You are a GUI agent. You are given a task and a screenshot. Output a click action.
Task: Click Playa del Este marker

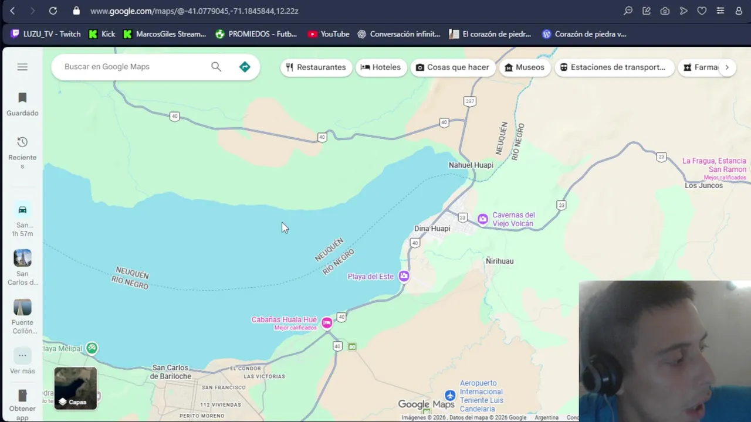[x=404, y=276]
